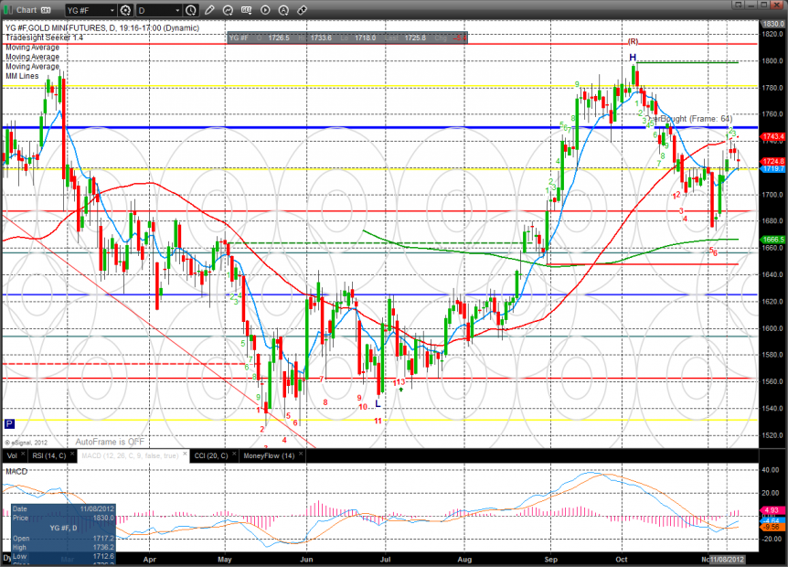This screenshot has height=567, width=788.
Task: Click the 1719.7 blue price marker
Action: pos(773,169)
